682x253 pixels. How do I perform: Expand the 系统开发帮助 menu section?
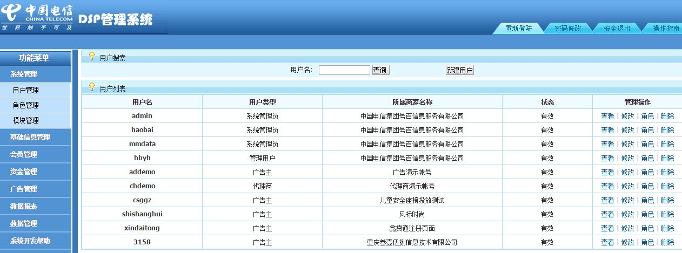(36, 241)
